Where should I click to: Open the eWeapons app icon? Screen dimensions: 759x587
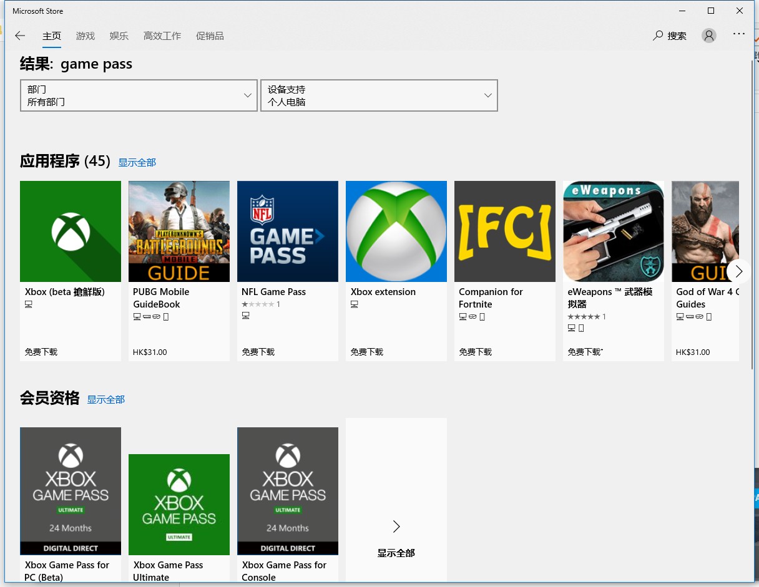(614, 231)
